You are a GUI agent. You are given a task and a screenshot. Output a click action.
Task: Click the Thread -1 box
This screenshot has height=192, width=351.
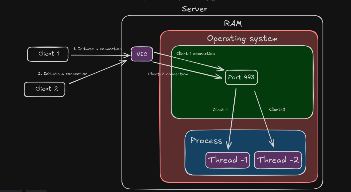click(x=228, y=160)
